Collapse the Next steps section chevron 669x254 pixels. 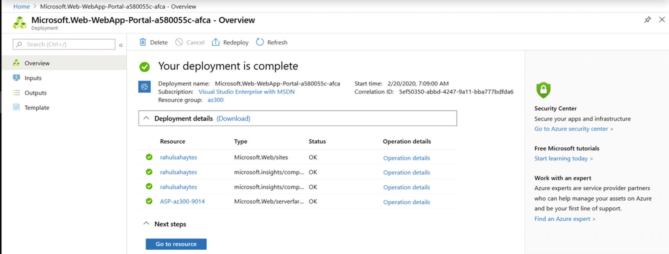[x=146, y=223]
